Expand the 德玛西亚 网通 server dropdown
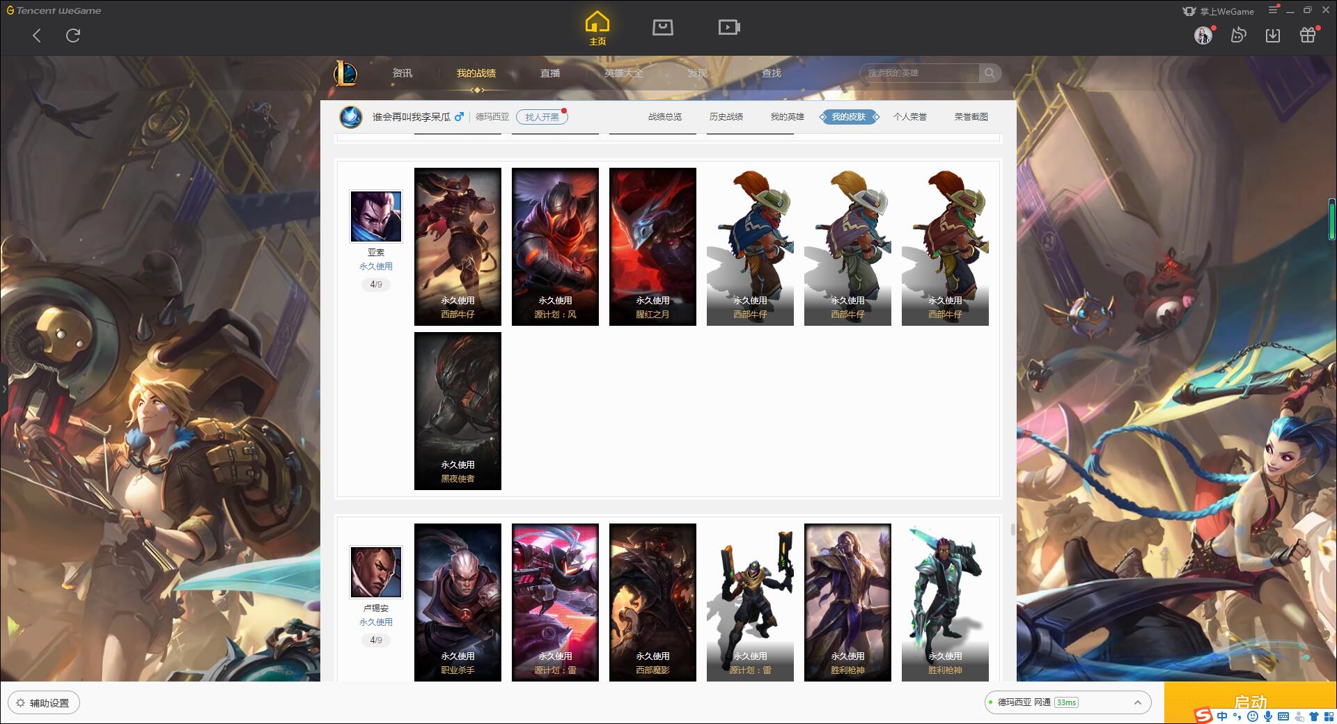The image size is (1337, 724). pos(1068,702)
